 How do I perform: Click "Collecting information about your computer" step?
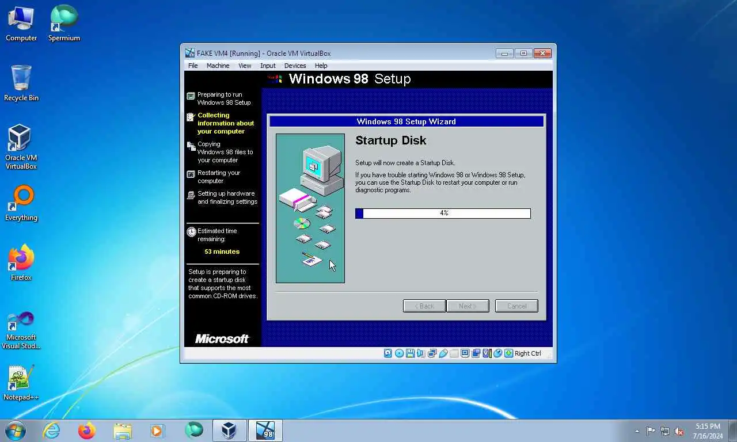pyautogui.click(x=225, y=123)
